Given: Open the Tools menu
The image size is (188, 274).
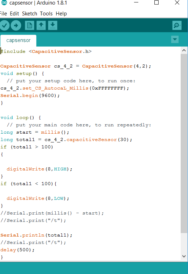Looking at the screenshot, I should tap(46, 14).
